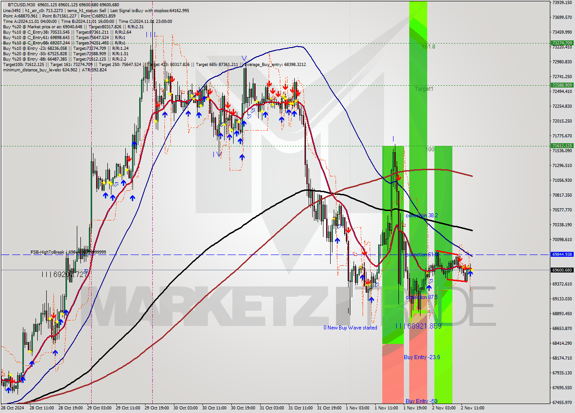Click the 'I I I 68921.859' price annotation
This screenshot has height=413, width=575.
(x=418, y=326)
